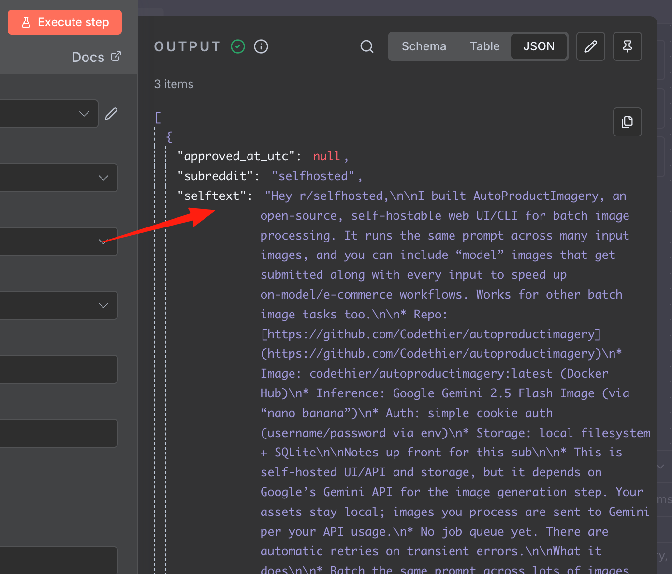Expand the first dropdown in the left panel
Screen dimensions: 672x574
tap(49, 114)
